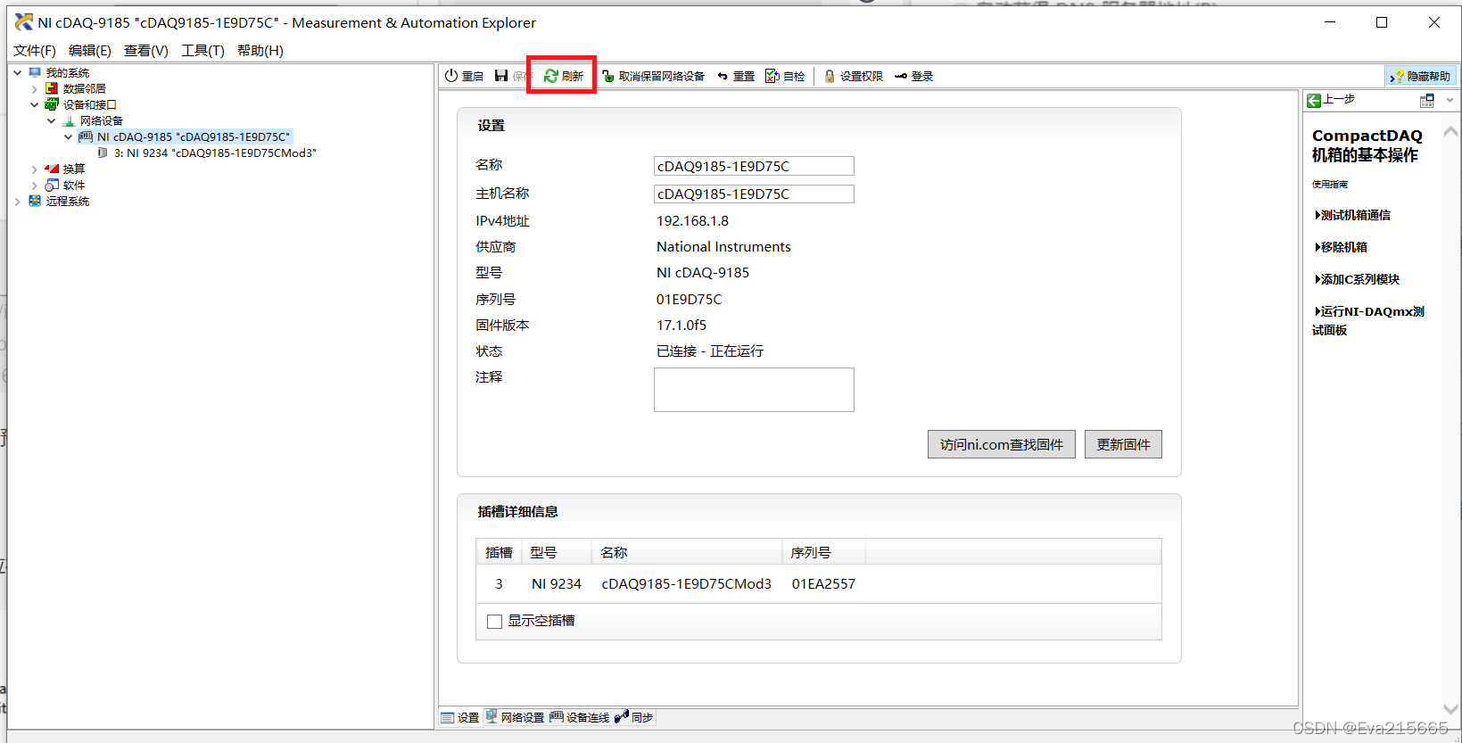This screenshot has height=743, width=1462.
Task: Click the 设置权限 padlock icon
Action: tap(830, 76)
